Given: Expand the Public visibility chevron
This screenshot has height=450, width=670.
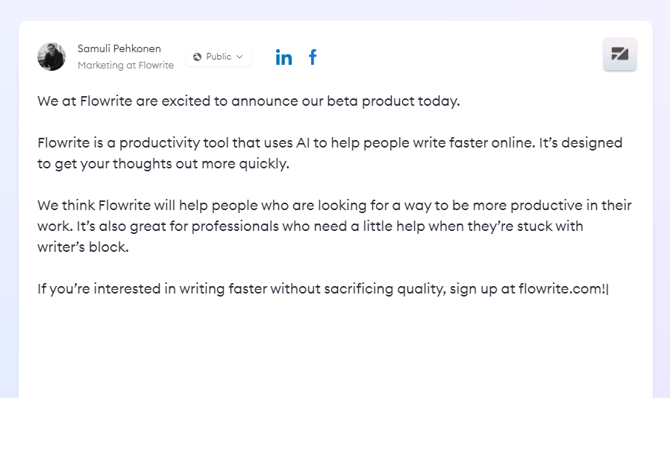Looking at the screenshot, I should pyautogui.click(x=239, y=57).
